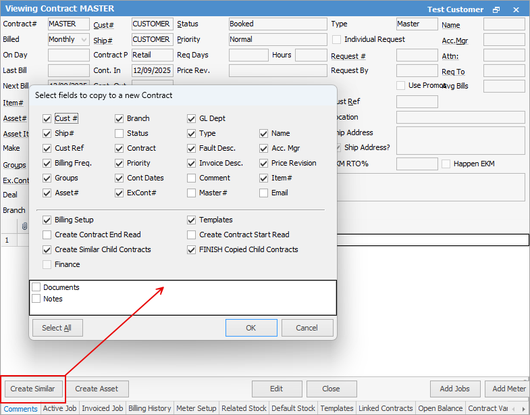Click the Groups link label
530x415 pixels.
pos(15,165)
